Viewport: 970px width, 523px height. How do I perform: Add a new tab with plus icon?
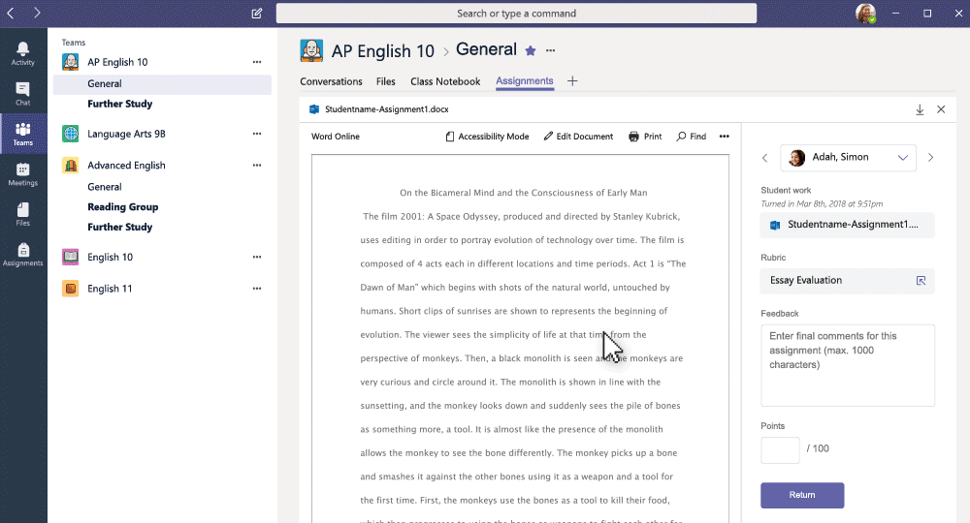(572, 81)
